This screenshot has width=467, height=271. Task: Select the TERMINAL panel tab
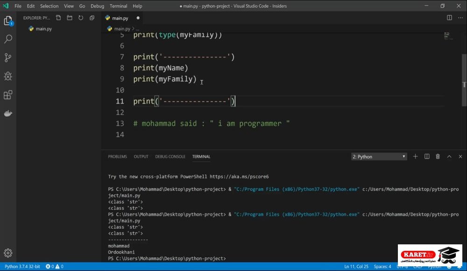click(201, 157)
